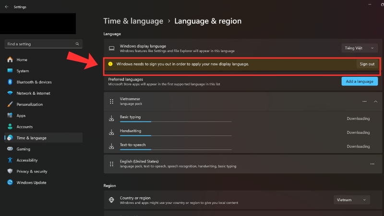Viewport: 384px width, 216px height.
Task: Click Downloading status for Text-to-speech
Action: point(358,146)
